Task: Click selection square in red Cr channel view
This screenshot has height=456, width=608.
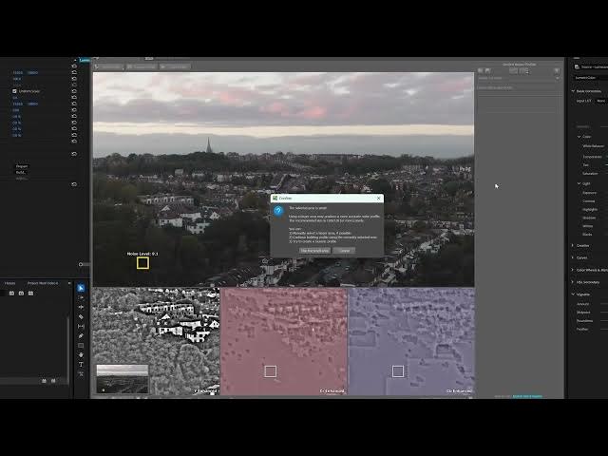Action: point(270,371)
